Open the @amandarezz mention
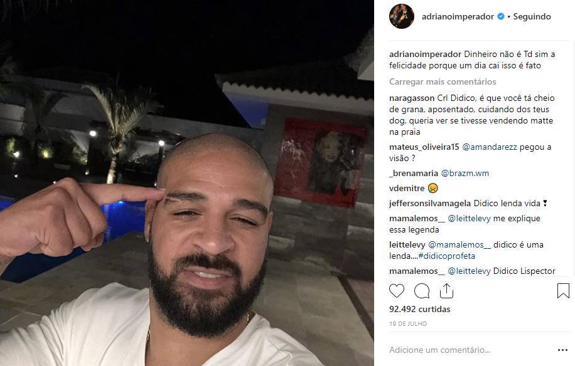The width and height of the screenshot is (575, 366). [x=490, y=147]
